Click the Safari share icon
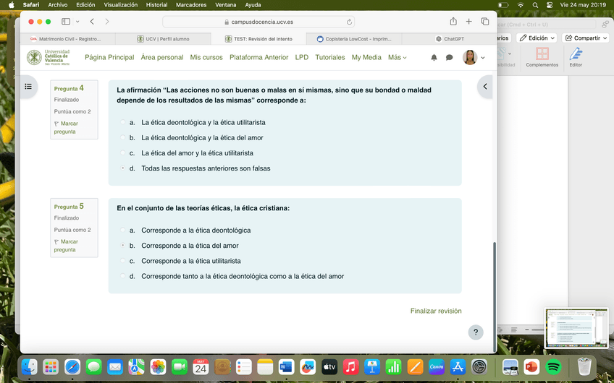Viewport: 614px width, 383px height. (453, 22)
